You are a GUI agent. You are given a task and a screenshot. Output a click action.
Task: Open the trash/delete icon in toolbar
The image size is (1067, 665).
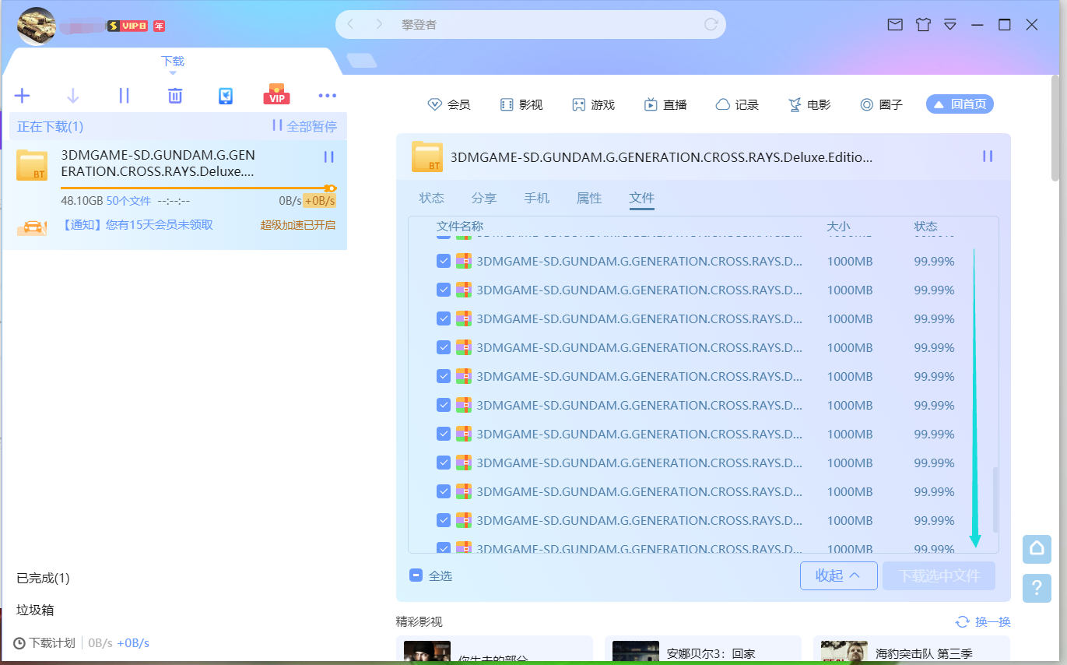pyautogui.click(x=174, y=95)
